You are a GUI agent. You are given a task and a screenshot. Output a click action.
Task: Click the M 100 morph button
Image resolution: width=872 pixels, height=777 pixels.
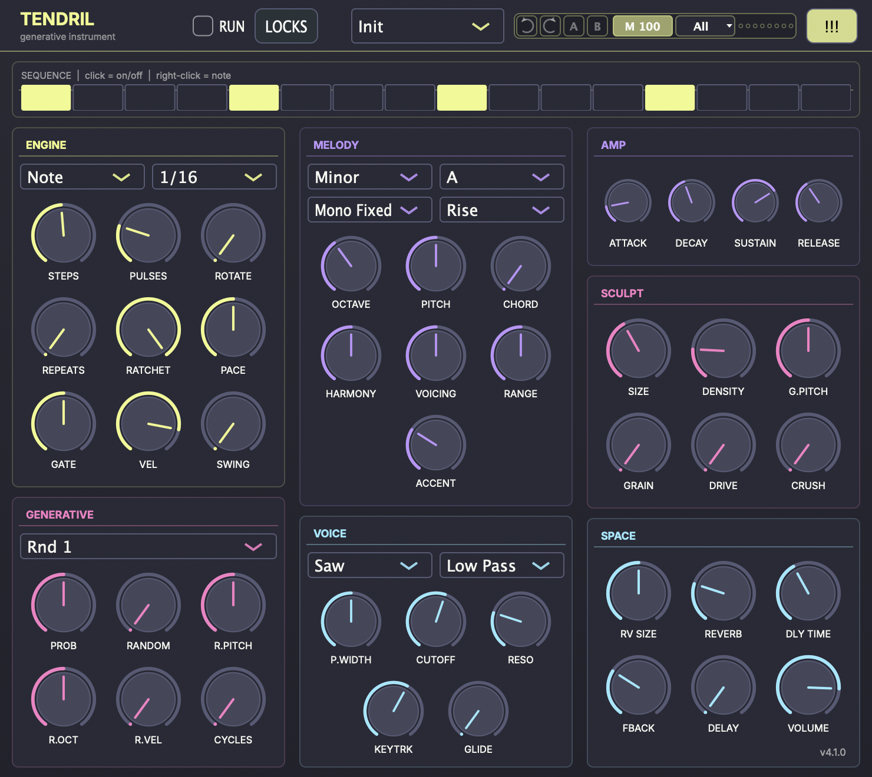click(x=643, y=26)
